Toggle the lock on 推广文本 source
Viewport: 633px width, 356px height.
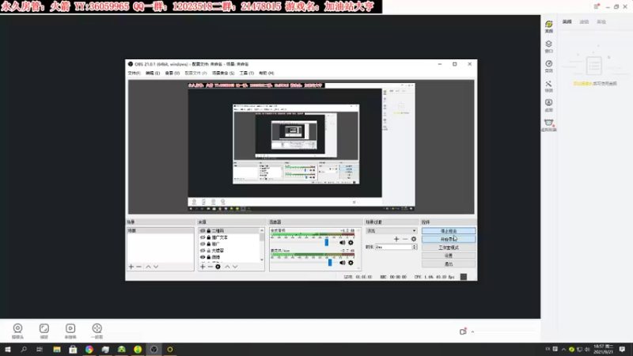[x=209, y=237]
